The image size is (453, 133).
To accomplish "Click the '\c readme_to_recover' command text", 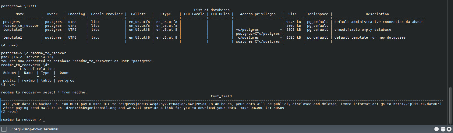I will (x=45, y=53).
